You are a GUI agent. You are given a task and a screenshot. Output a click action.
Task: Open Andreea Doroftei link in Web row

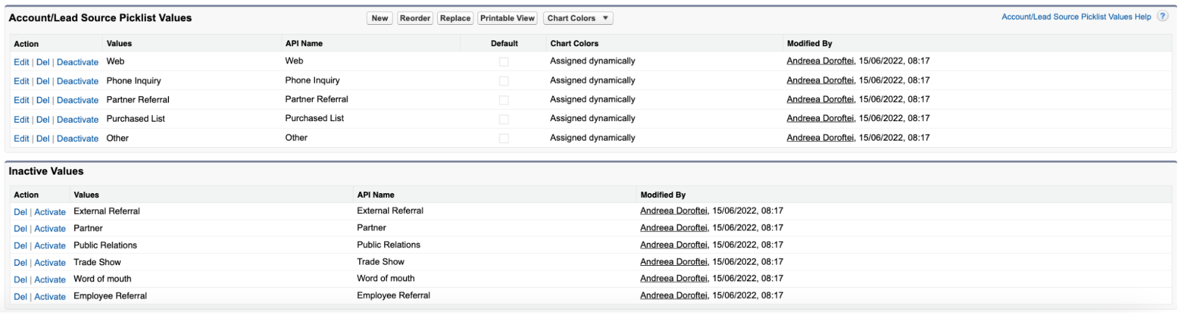tap(820, 61)
